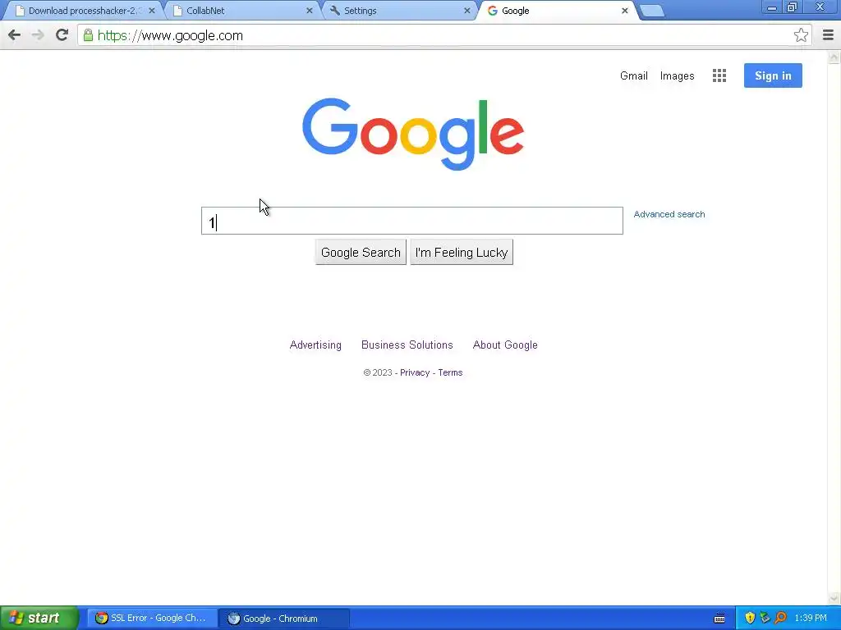Click the Google logo

[413, 134]
